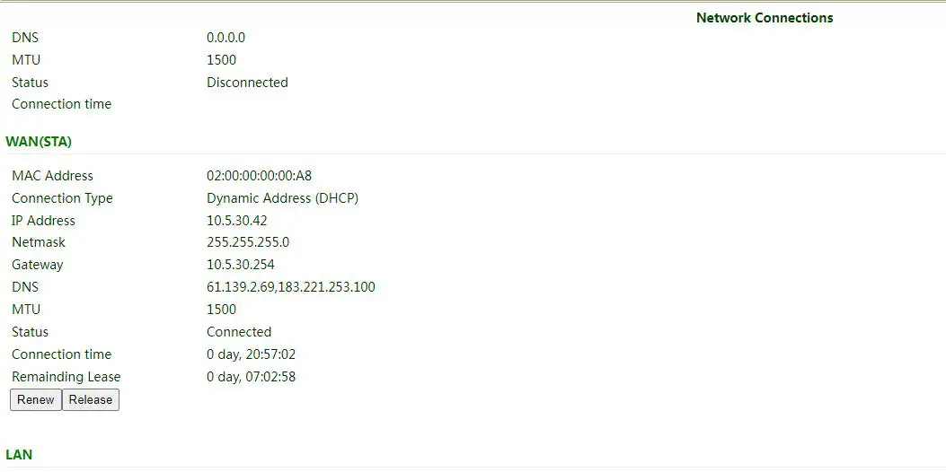Click the Remainding Lease label
946x472 pixels.
[x=66, y=378]
